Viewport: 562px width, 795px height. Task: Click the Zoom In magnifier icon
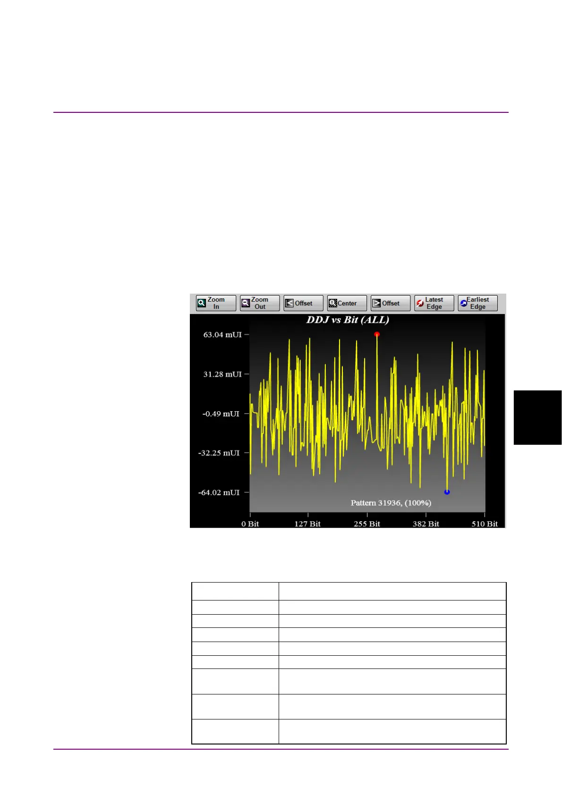point(202,303)
